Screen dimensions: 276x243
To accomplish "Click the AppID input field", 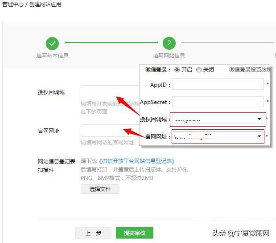I will 218,84.
